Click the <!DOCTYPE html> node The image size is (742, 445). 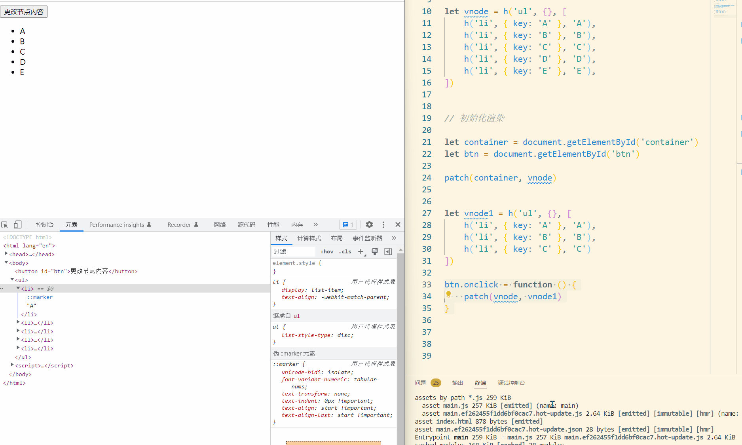point(27,237)
